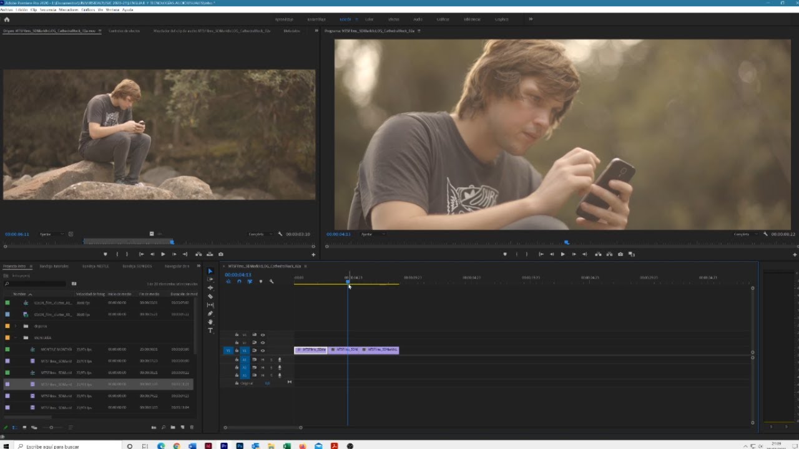
Task: Open the Archivo menu
Action: click(6, 10)
